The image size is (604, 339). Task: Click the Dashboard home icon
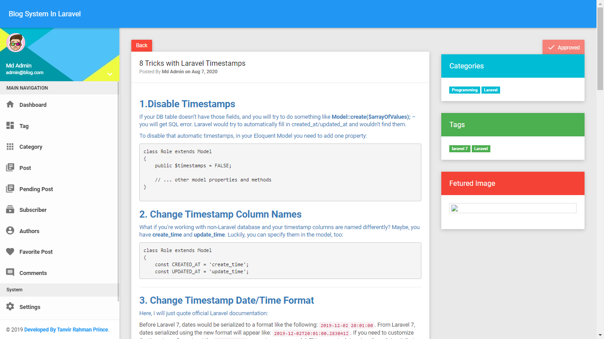click(10, 105)
